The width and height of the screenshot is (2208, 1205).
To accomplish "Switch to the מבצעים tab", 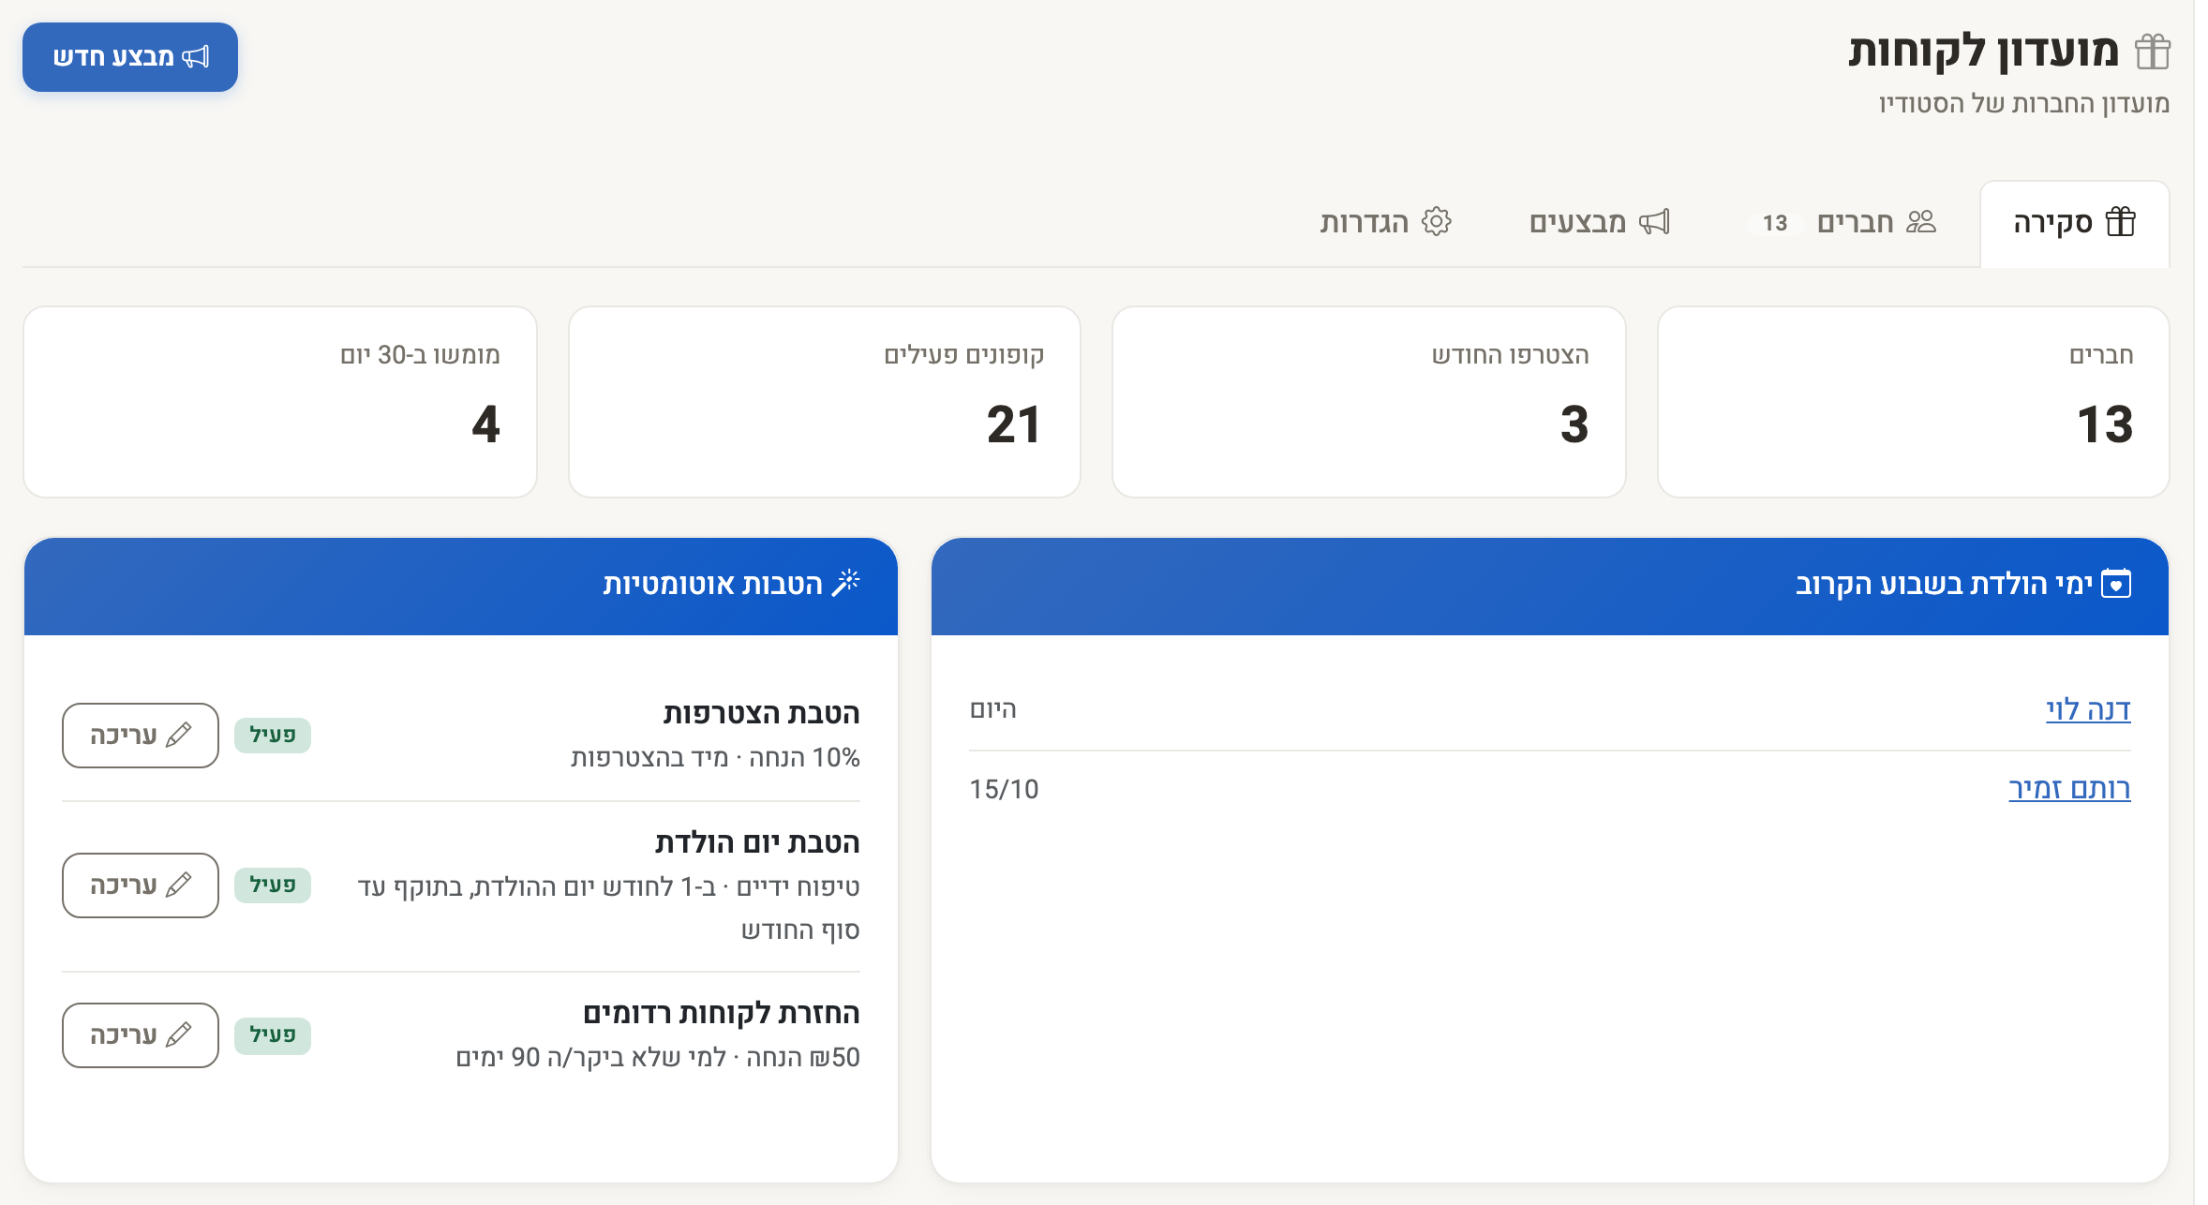I will tap(1600, 223).
